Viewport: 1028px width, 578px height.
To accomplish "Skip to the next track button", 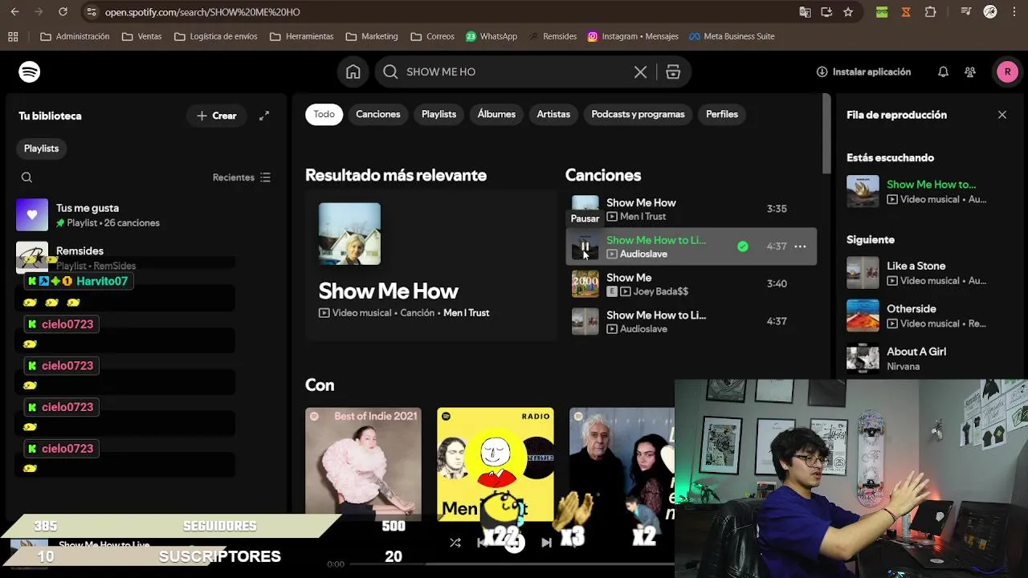I will point(546,543).
